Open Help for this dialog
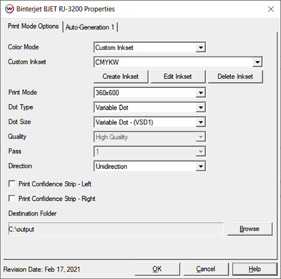This screenshot has height=279, width=281. (255, 269)
